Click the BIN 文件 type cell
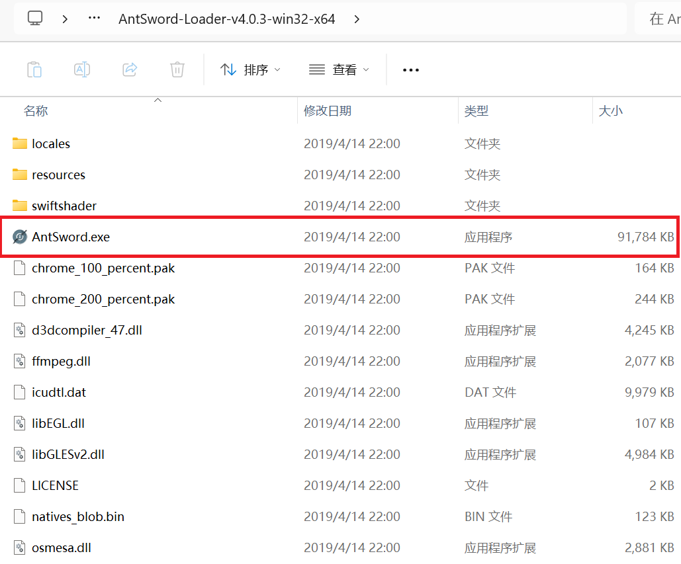 click(488, 516)
